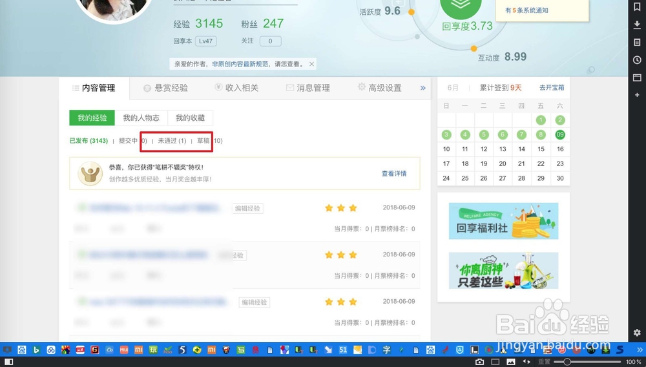Click 查看详情 link
This screenshot has width=646, height=367.
click(394, 173)
